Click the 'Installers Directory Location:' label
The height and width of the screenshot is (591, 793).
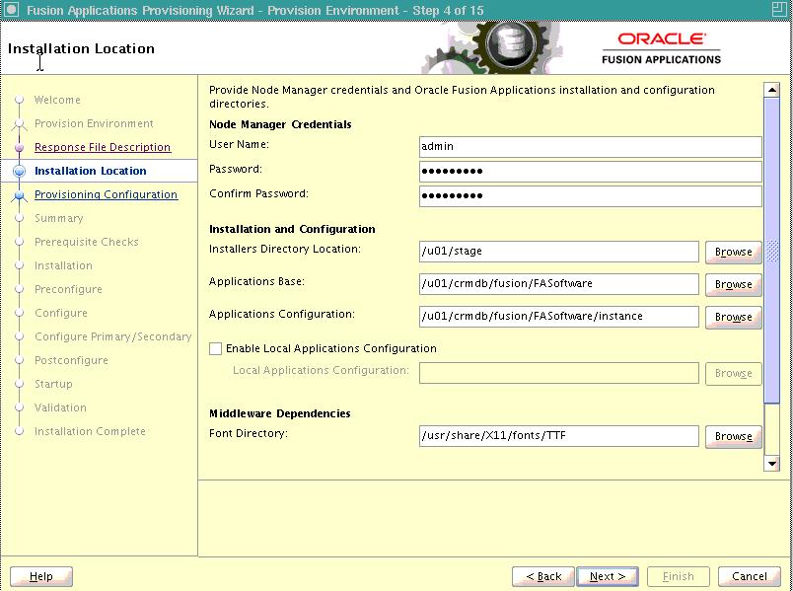click(285, 249)
